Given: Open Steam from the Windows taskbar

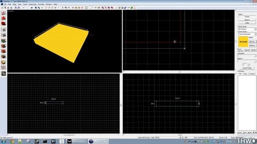Looking at the screenshot, I should tap(37, 141).
